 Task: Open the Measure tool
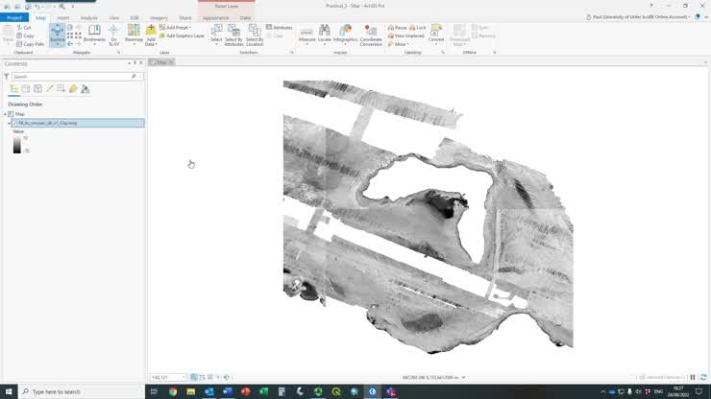click(306, 32)
